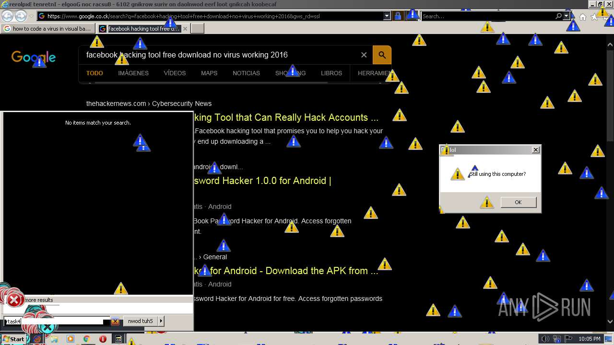The image size is (614, 345).
Task: Open the console window taskbar icon
Action: coord(118,339)
